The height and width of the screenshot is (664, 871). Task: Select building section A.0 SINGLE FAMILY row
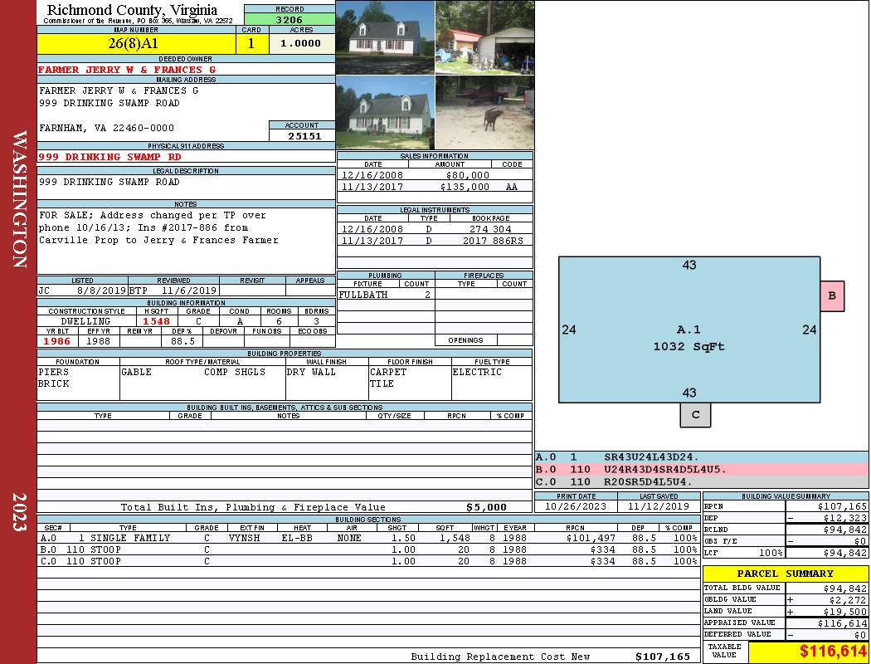[x=368, y=538]
